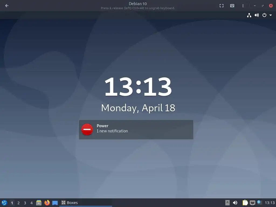Click the guest power icon in top bar
The image size is (276, 207).
[x=264, y=15]
